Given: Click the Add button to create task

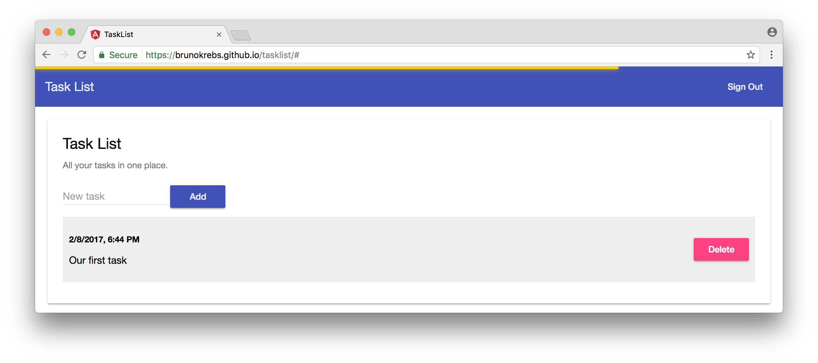Looking at the screenshot, I should [197, 197].
